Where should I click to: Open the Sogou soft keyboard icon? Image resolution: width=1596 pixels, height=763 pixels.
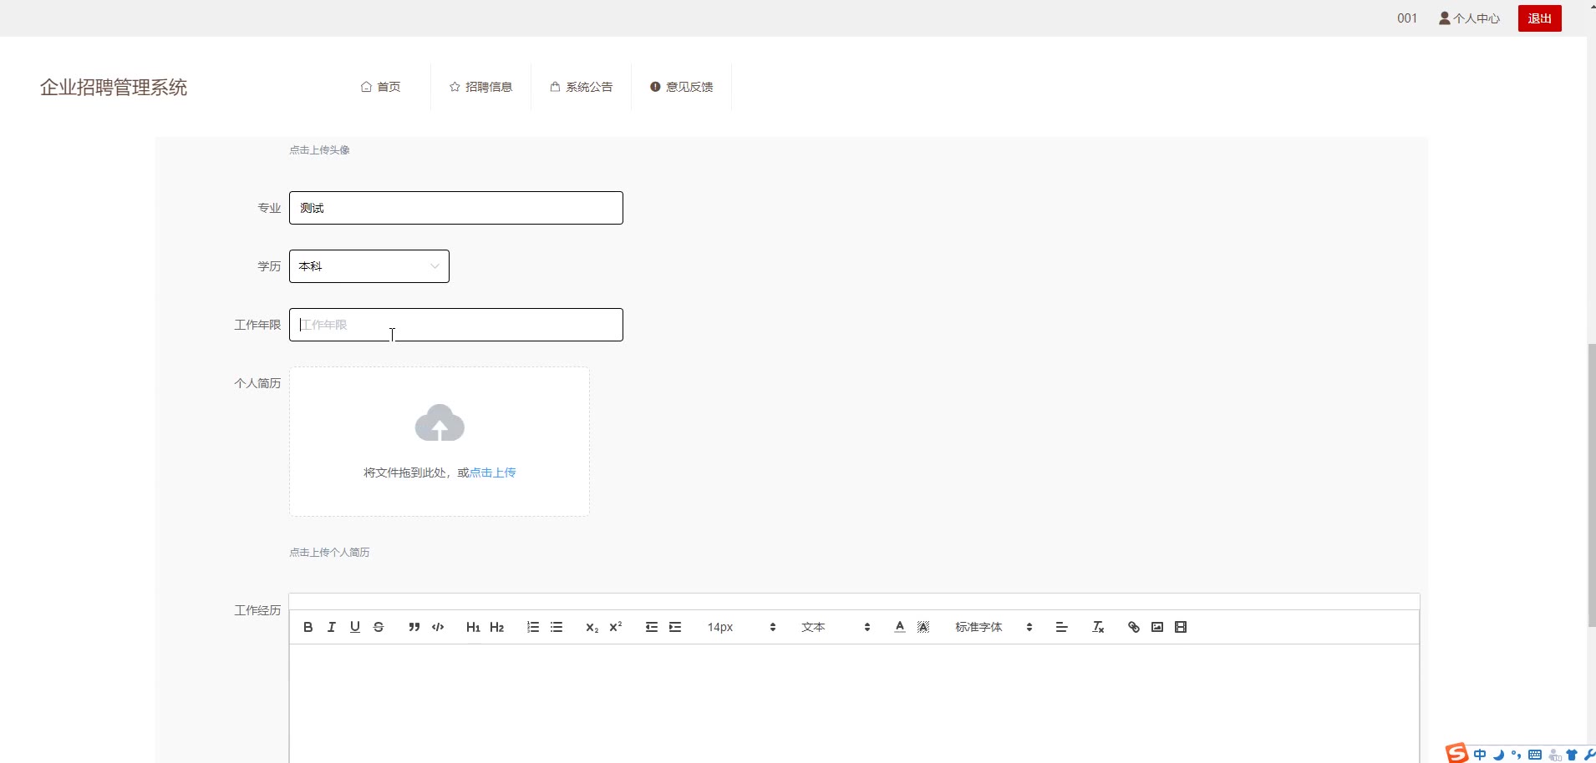point(1535,755)
